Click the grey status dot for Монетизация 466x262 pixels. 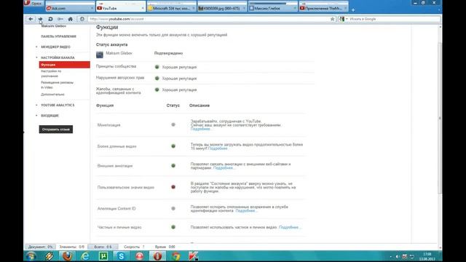173,124
